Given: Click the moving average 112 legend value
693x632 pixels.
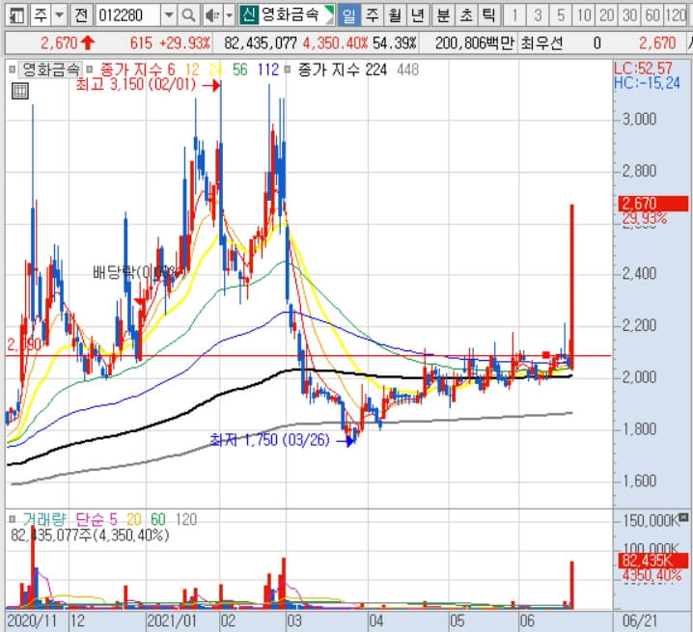Looking at the screenshot, I should click(x=268, y=69).
